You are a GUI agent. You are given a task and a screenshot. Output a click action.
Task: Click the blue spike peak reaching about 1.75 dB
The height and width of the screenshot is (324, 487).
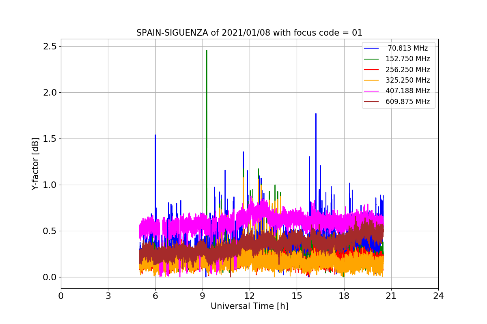pyautogui.click(x=316, y=114)
